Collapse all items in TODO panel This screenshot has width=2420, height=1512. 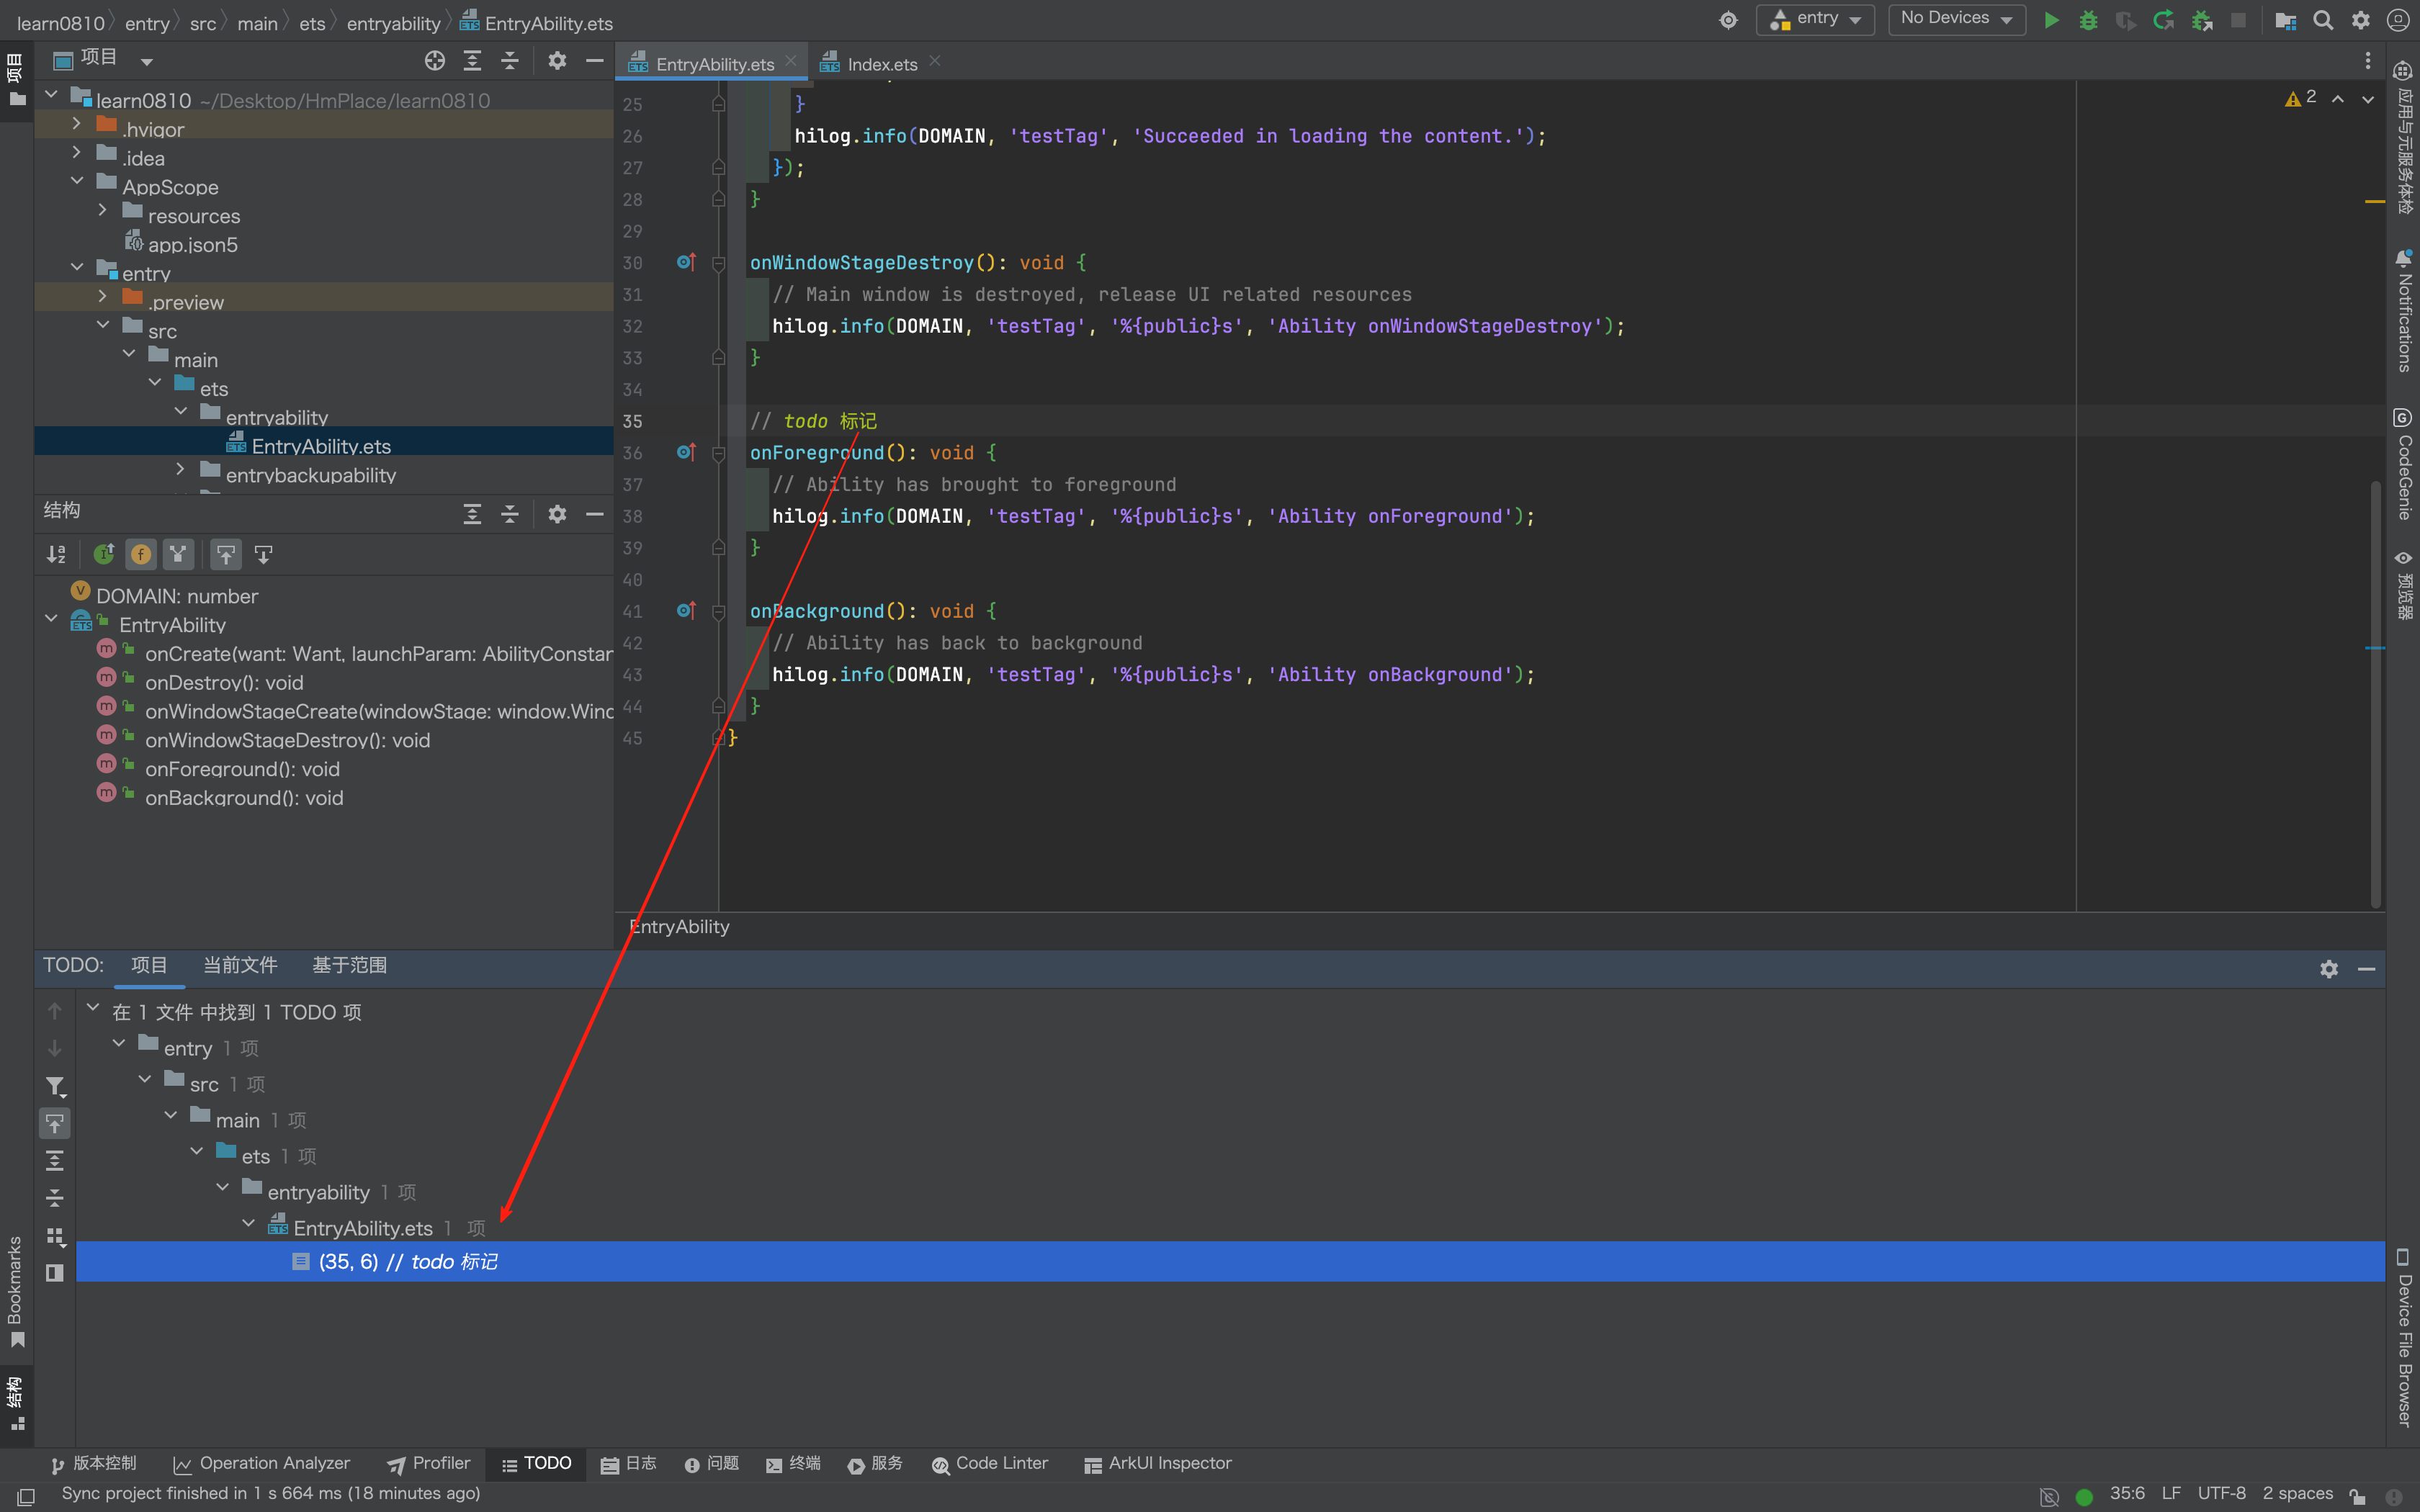point(55,1197)
